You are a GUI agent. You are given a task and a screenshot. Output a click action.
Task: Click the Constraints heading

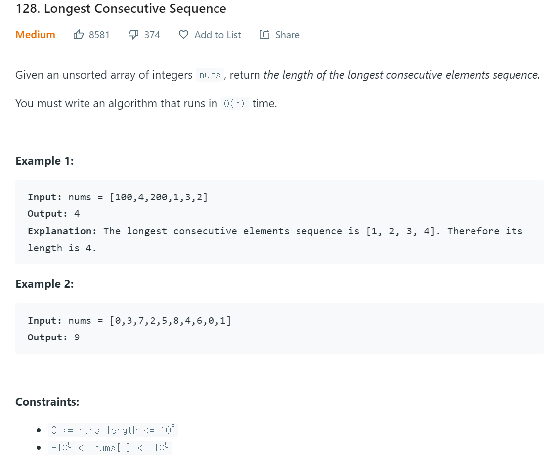[47, 402]
